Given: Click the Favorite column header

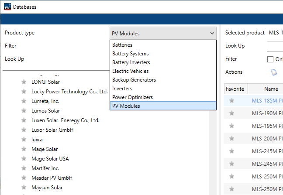Looking at the screenshot, I should [235, 89].
